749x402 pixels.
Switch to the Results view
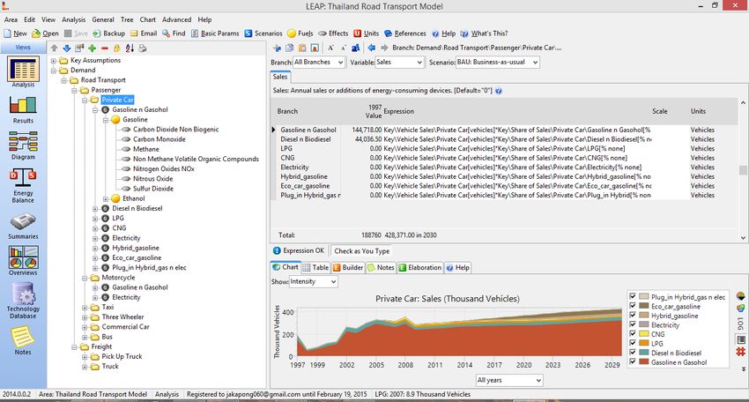(x=23, y=109)
